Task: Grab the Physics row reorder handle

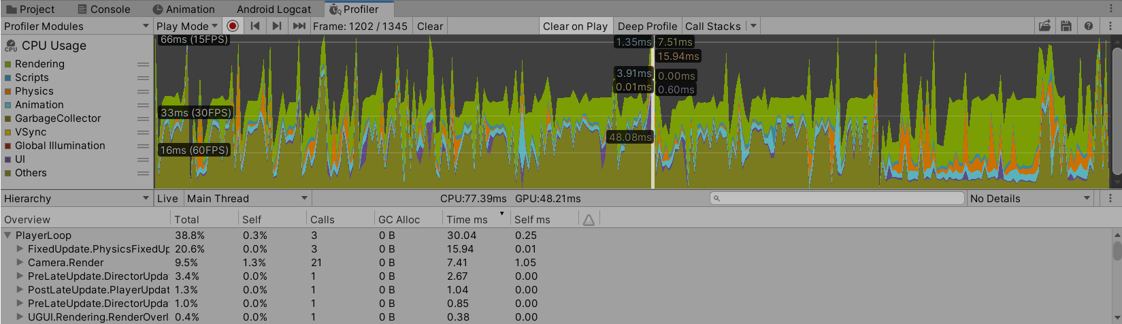Action: pyautogui.click(x=143, y=91)
